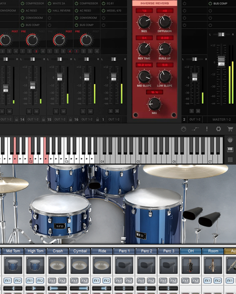Toggle channel 16 CONVOROOM power
The image size is (236, 294).
pos(77,18)
